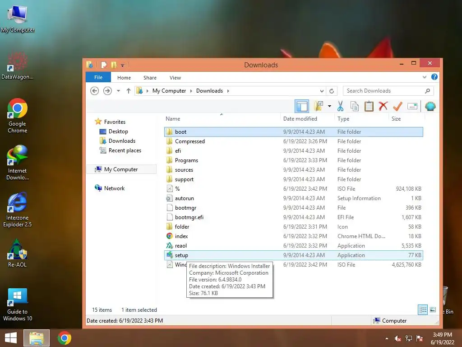
Task: Open the Share ribbon tab
Action: (x=150, y=78)
